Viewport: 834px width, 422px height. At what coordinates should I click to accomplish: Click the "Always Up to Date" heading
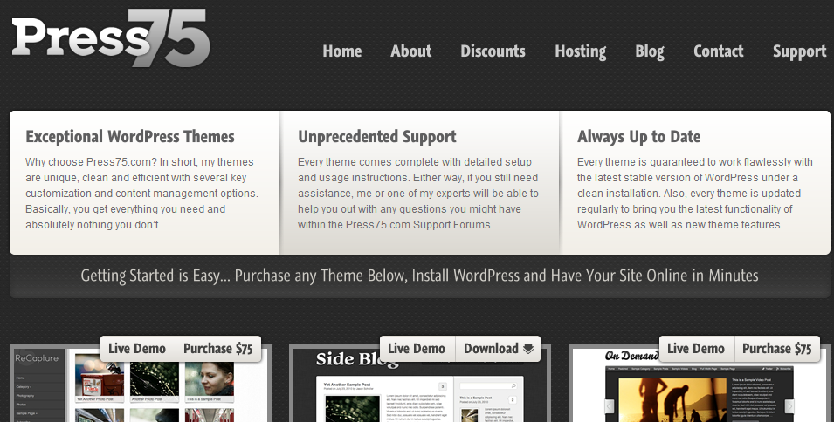tap(638, 136)
